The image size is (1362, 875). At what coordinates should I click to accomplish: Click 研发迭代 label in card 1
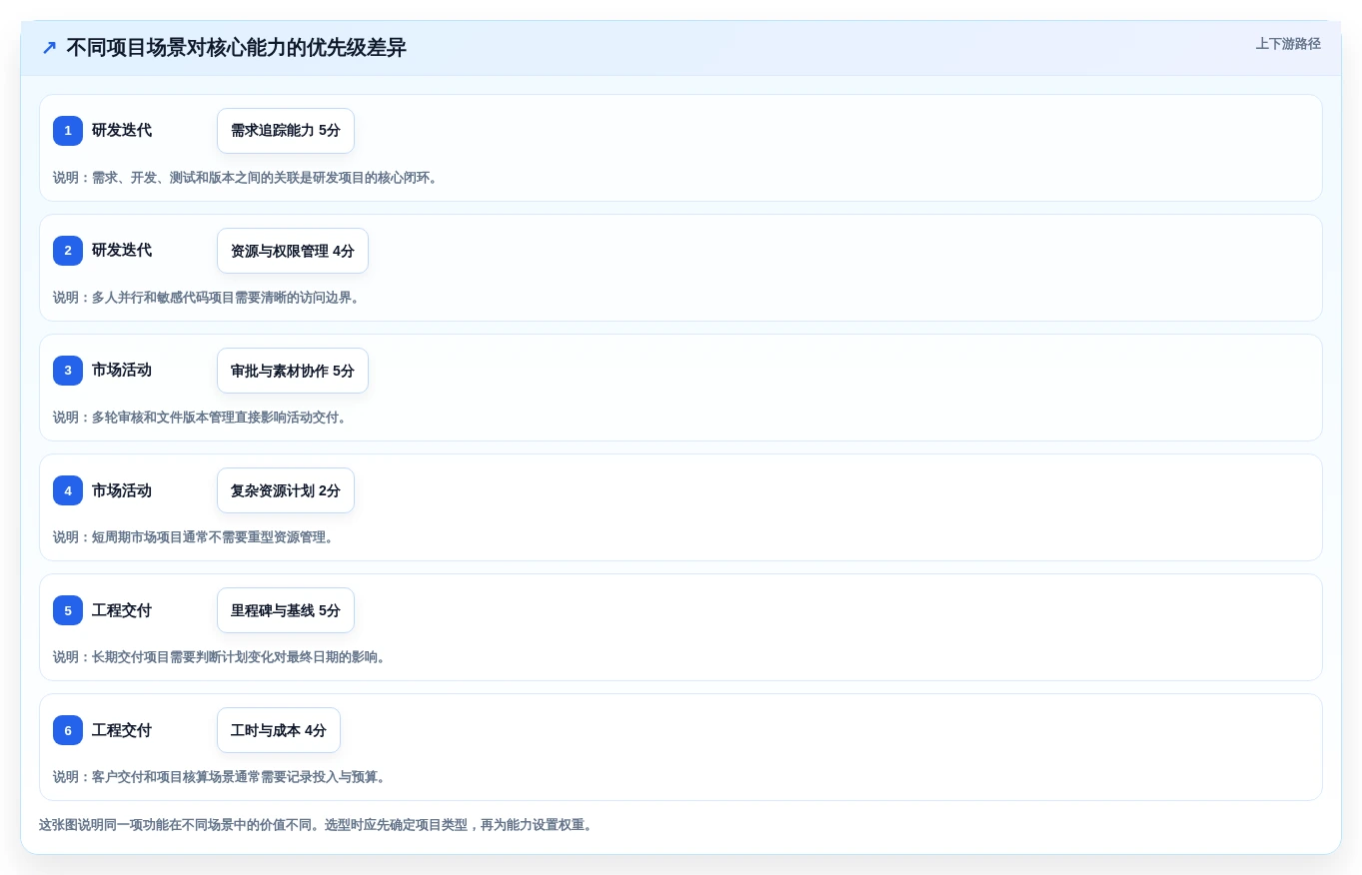pyautogui.click(x=122, y=131)
